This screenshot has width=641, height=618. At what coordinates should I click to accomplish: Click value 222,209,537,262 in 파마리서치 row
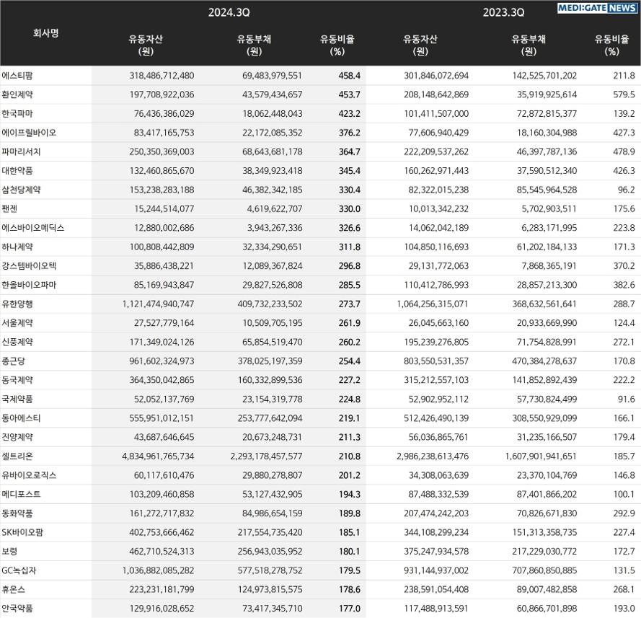(436, 151)
